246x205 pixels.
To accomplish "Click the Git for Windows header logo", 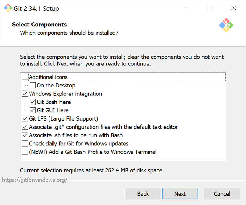I will (x=226, y=25).
